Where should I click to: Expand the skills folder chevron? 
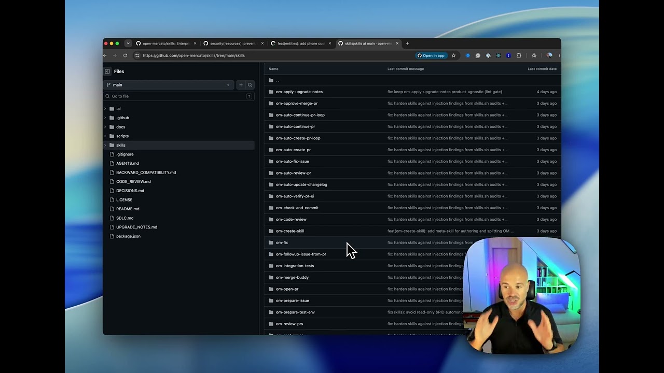tap(105, 145)
